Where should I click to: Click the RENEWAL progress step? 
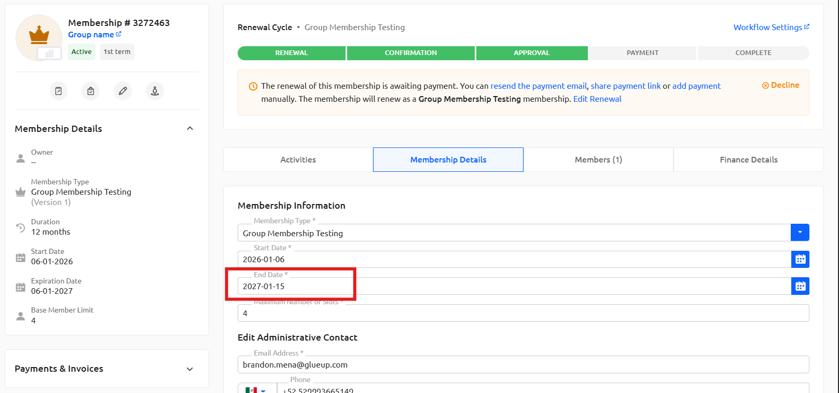(x=292, y=53)
